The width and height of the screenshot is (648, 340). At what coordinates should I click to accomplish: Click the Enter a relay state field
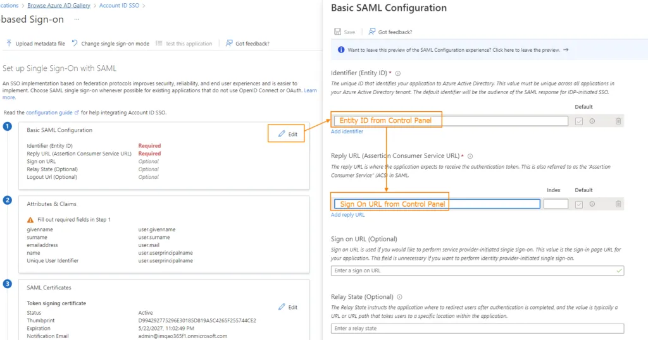pyautogui.click(x=477, y=329)
